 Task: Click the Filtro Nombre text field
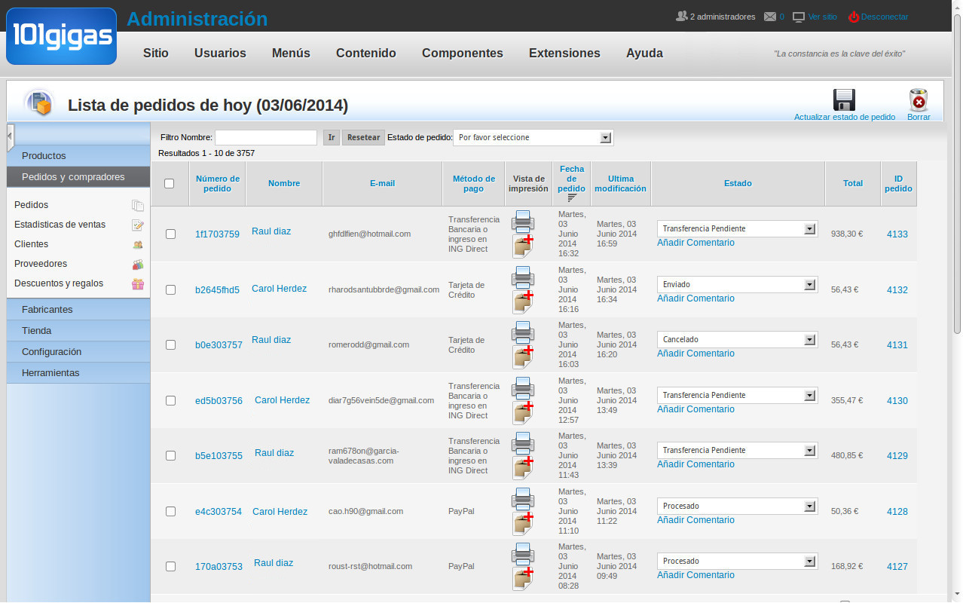tap(265, 137)
